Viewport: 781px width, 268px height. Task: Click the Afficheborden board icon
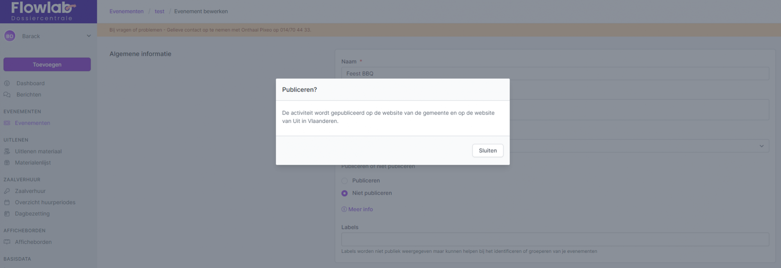pos(7,242)
